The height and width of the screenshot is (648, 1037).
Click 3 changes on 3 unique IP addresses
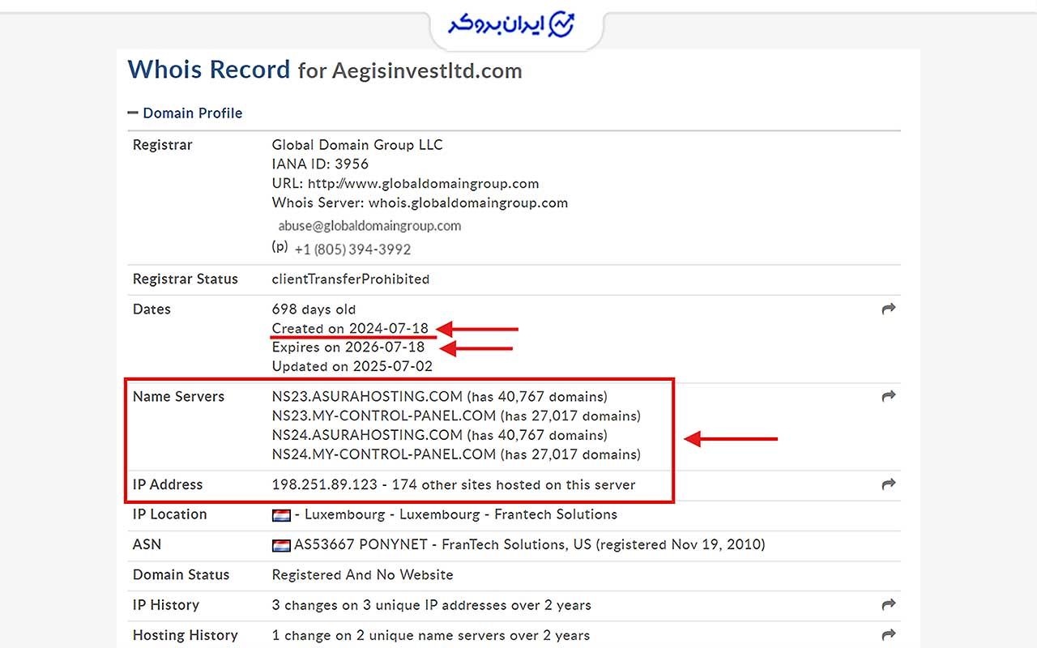point(432,605)
